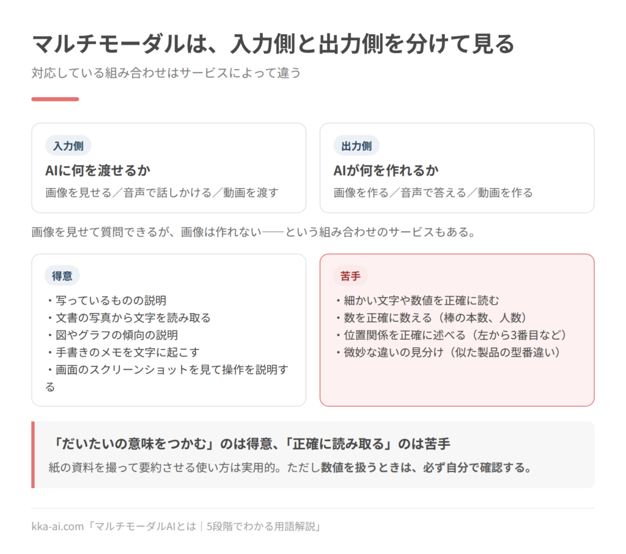Select the bullet 写っているものの説明
This screenshot has width=626, height=554.
pos(106,301)
